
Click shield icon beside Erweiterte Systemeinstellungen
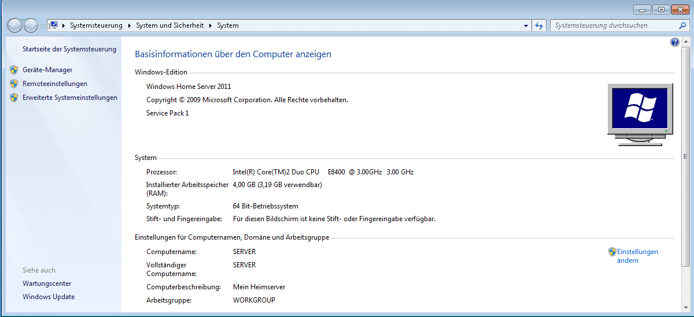14,98
